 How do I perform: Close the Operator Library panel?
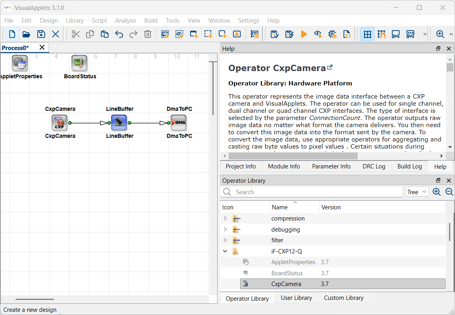pos(449,181)
